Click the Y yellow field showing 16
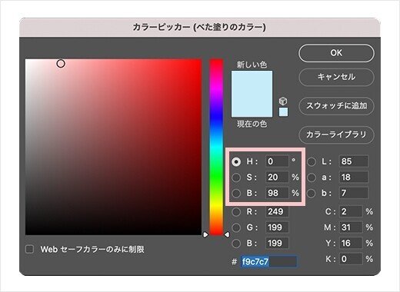The width and height of the screenshot is (400, 292). click(351, 243)
